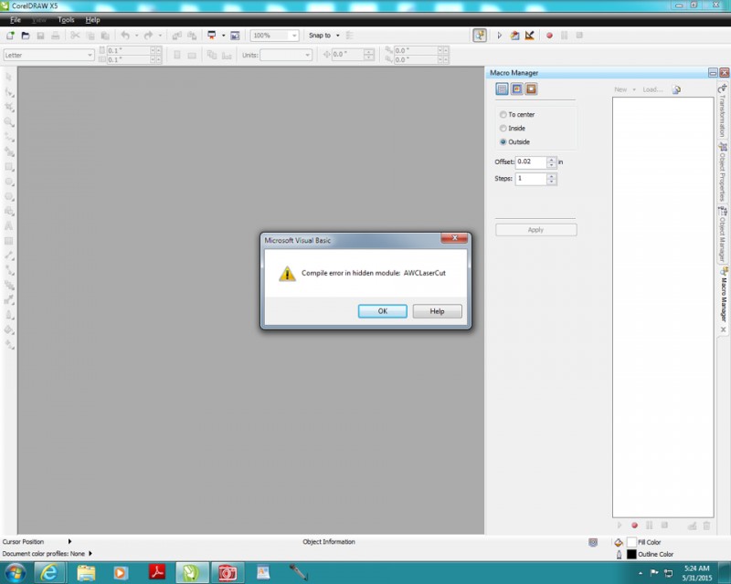Click the red Record macro icon

point(549,36)
